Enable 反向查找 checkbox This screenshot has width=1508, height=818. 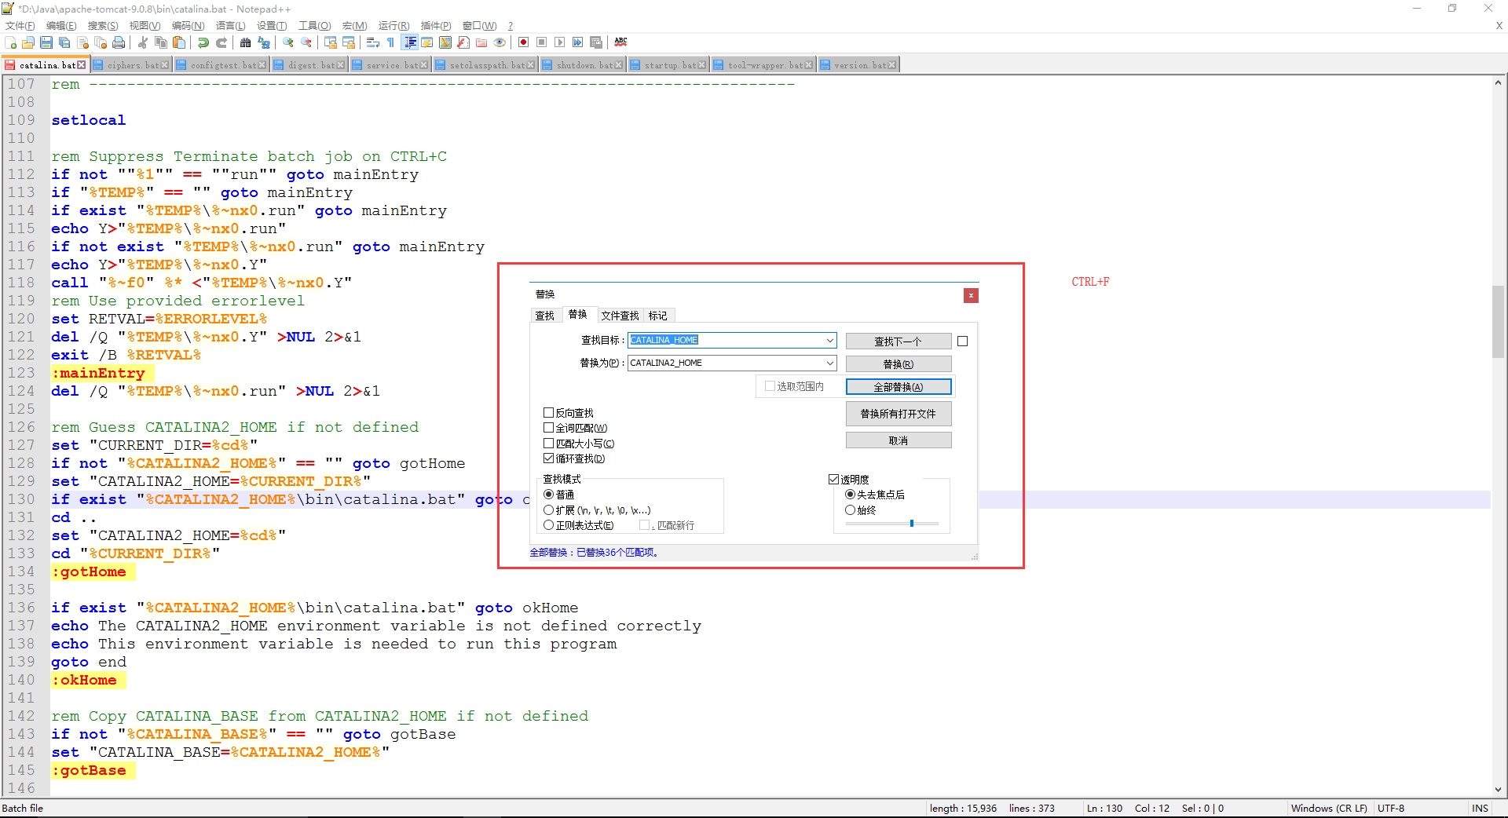tap(548, 412)
